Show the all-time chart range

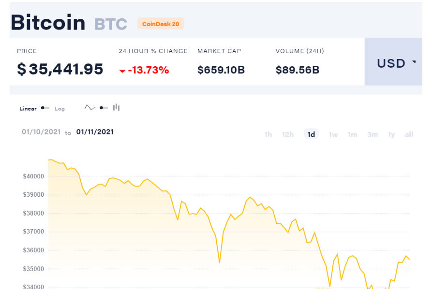pos(409,134)
